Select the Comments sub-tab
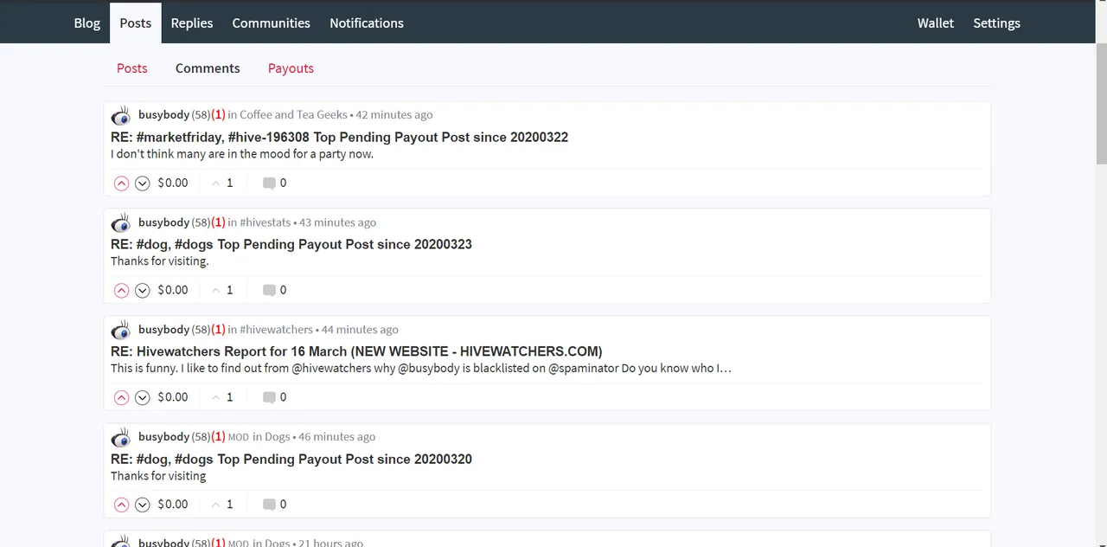 (208, 68)
